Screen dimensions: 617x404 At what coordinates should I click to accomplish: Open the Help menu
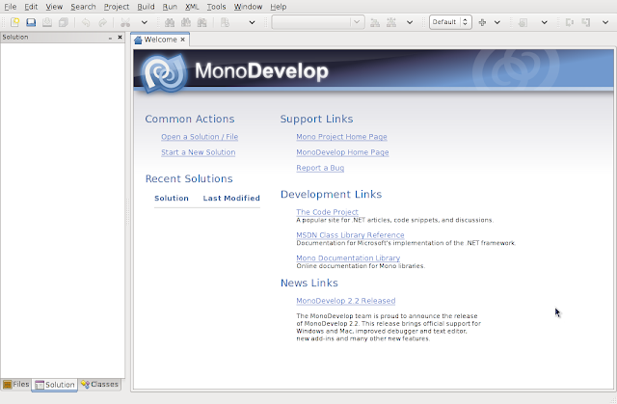click(x=279, y=7)
